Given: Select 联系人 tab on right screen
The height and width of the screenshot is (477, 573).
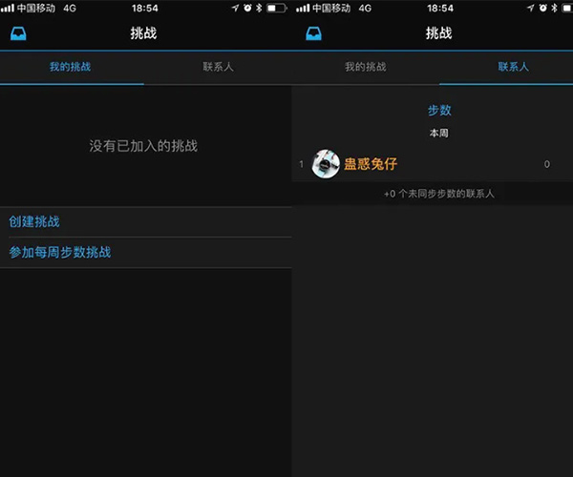Looking at the screenshot, I should (514, 67).
